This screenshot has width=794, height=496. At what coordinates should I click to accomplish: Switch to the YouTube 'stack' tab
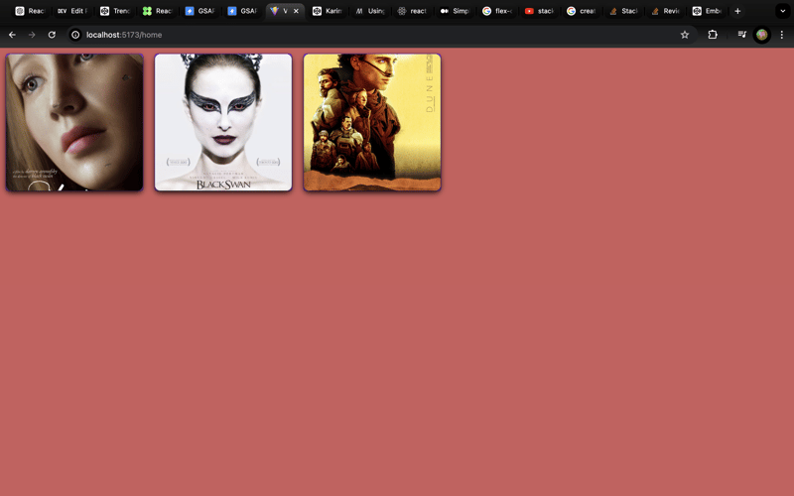pos(540,11)
